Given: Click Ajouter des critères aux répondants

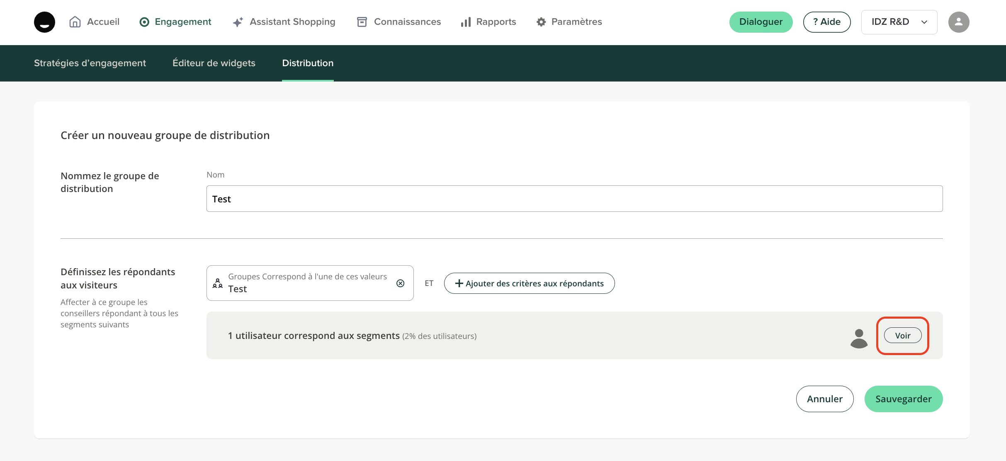Looking at the screenshot, I should [x=529, y=283].
